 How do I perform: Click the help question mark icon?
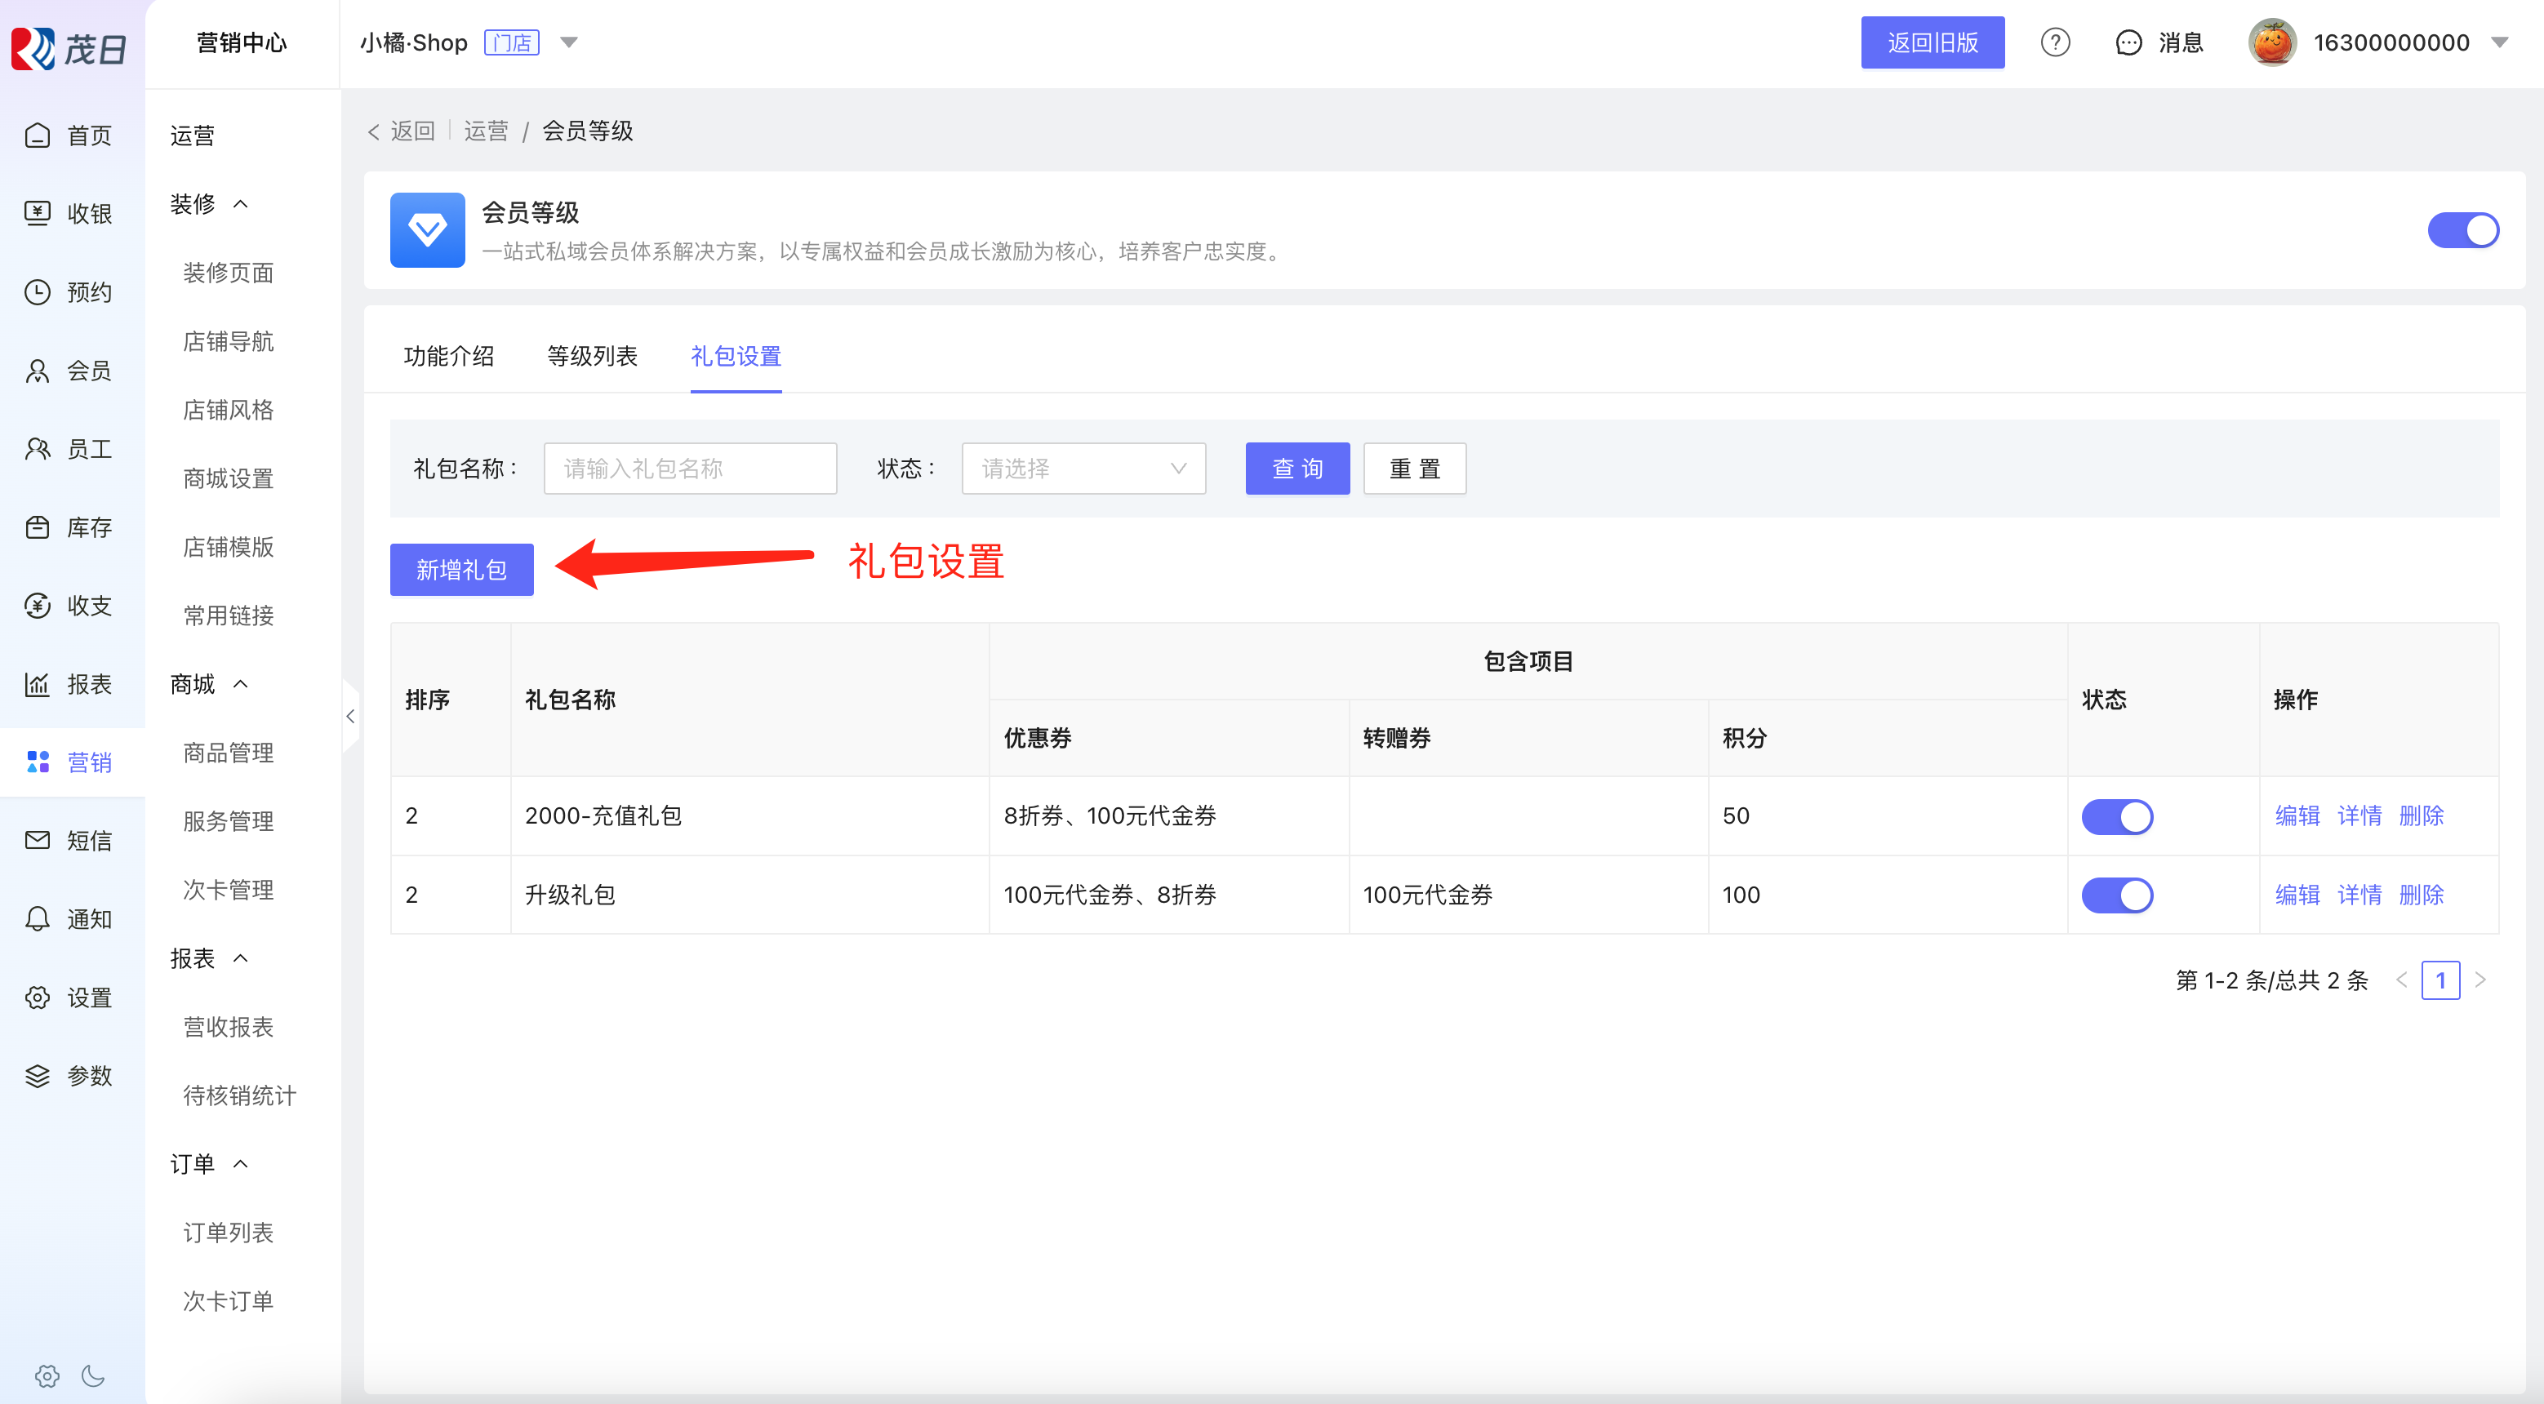pyautogui.click(x=2054, y=42)
